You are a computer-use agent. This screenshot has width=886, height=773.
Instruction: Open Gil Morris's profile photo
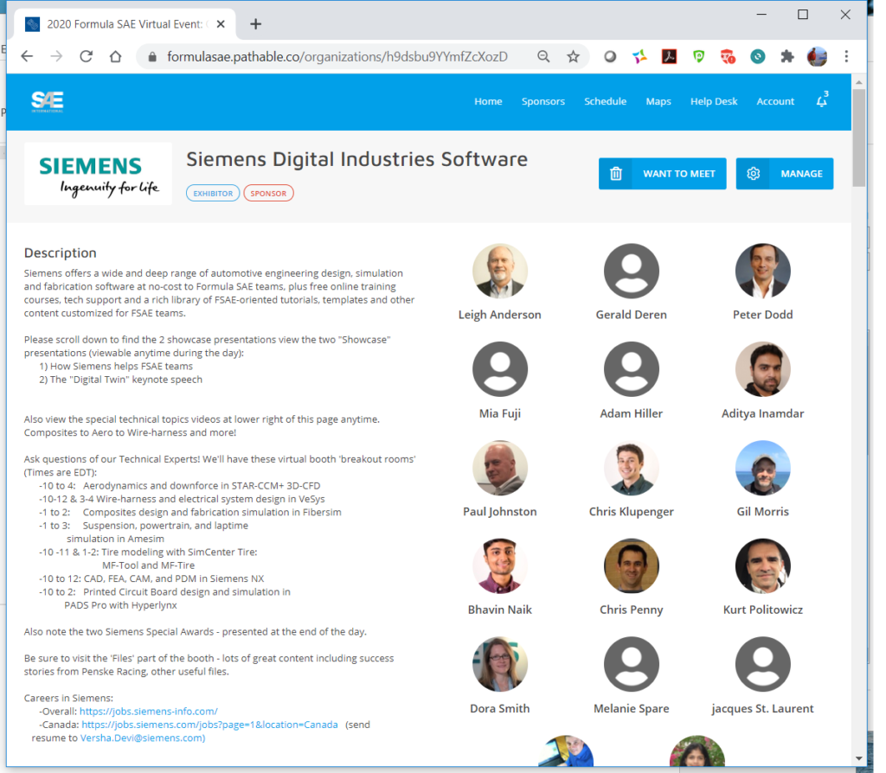[x=763, y=468]
